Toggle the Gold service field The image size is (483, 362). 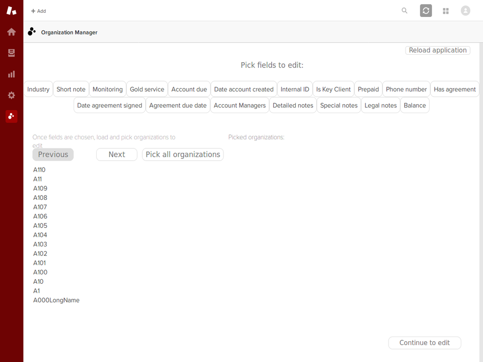click(147, 89)
